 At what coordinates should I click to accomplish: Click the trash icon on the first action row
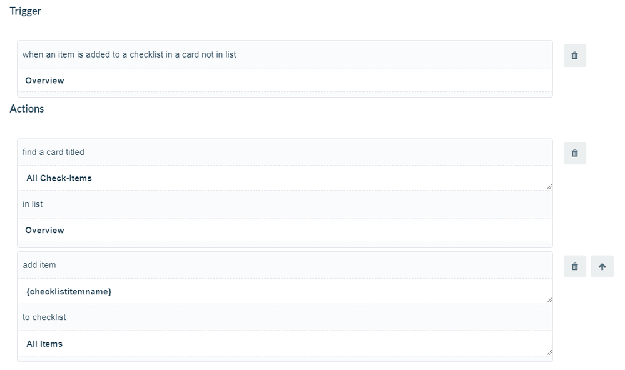pos(574,152)
